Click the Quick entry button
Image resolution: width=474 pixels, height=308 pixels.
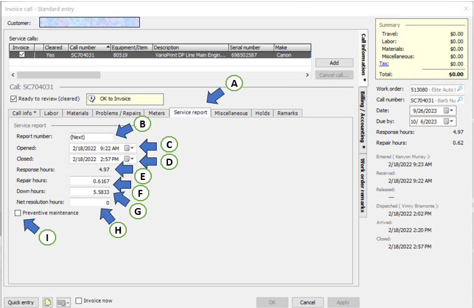[x=21, y=302]
